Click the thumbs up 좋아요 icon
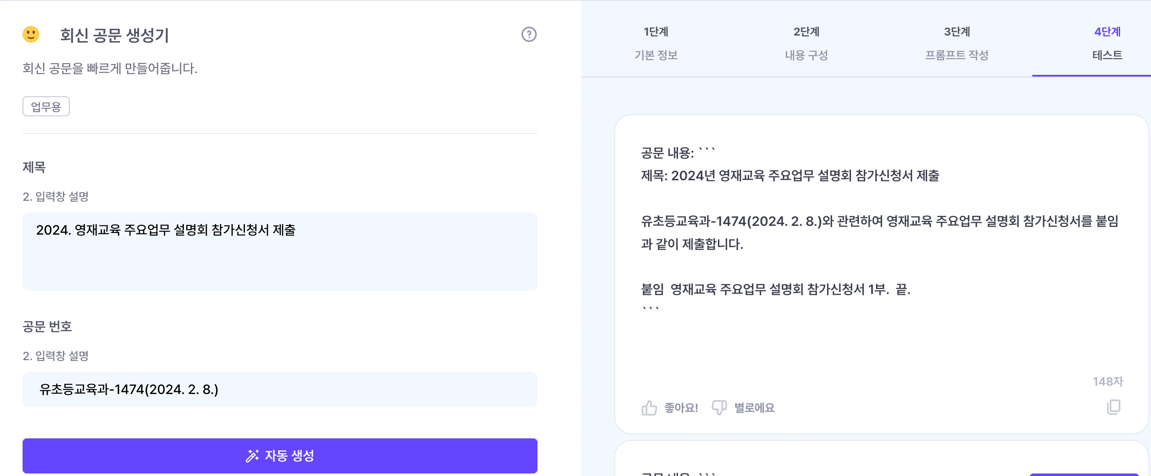Image resolution: width=1151 pixels, height=476 pixels. (649, 407)
